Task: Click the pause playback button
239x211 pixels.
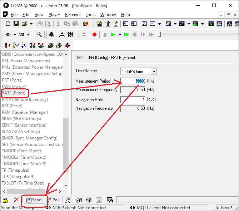Action: click(x=105, y=35)
